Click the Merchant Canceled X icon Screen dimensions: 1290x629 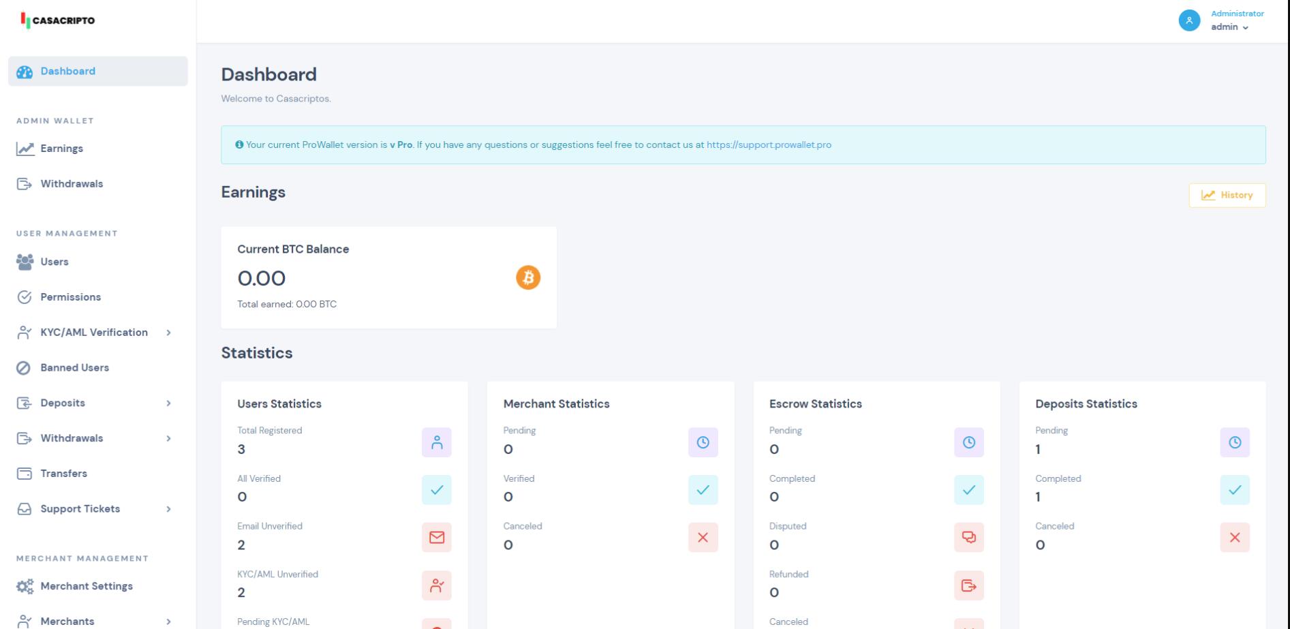(x=703, y=538)
